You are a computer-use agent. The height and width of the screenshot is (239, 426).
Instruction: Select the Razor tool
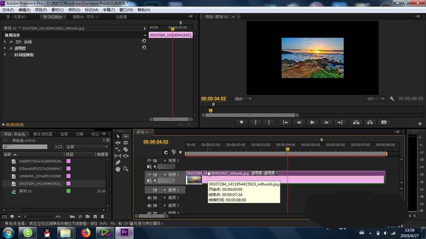click(x=126, y=149)
